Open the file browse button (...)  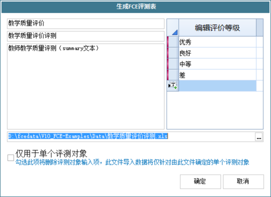point(259,137)
